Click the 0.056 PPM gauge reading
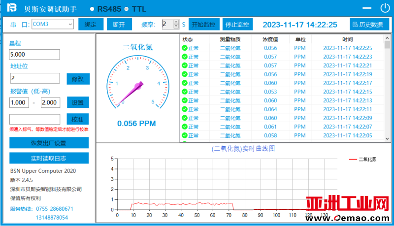Image resolution: width=394 pixels, height=226 pixels. click(136, 124)
